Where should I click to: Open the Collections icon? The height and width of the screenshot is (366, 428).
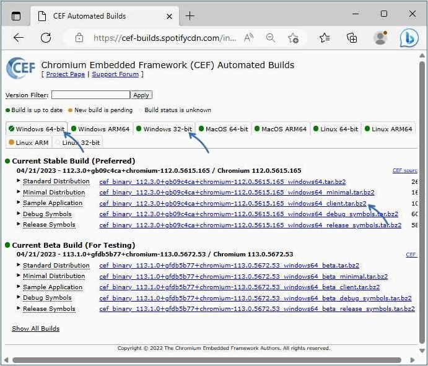click(x=352, y=38)
